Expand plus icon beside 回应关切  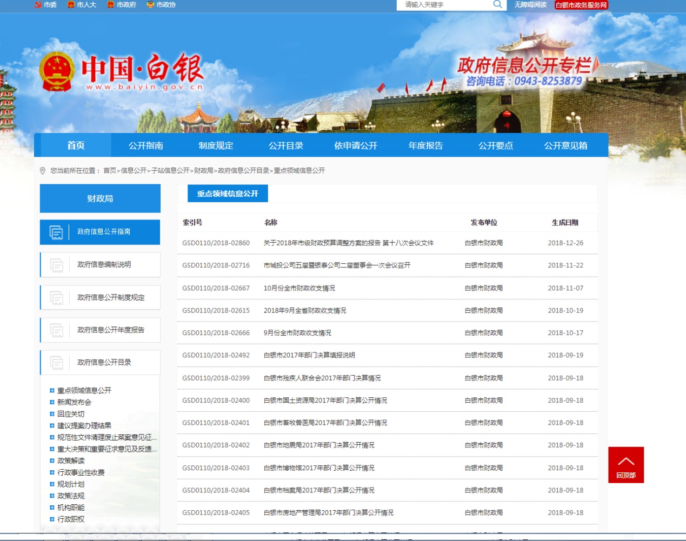(52, 414)
